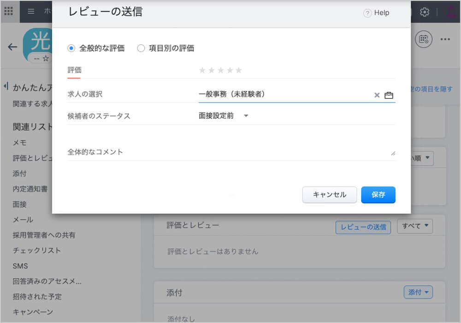Select チェックリスト in the sidebar

[37, 251]
